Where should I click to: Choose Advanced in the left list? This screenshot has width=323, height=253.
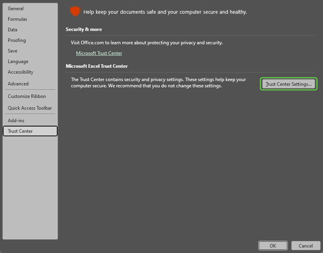(18, 84)
